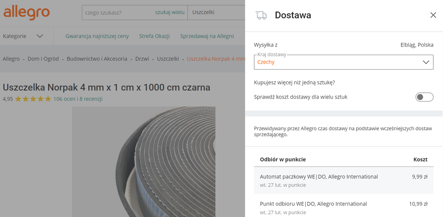Click the 'szukaj wielu' link
Viewport: 443px width, 217px height.
(170, 12)
